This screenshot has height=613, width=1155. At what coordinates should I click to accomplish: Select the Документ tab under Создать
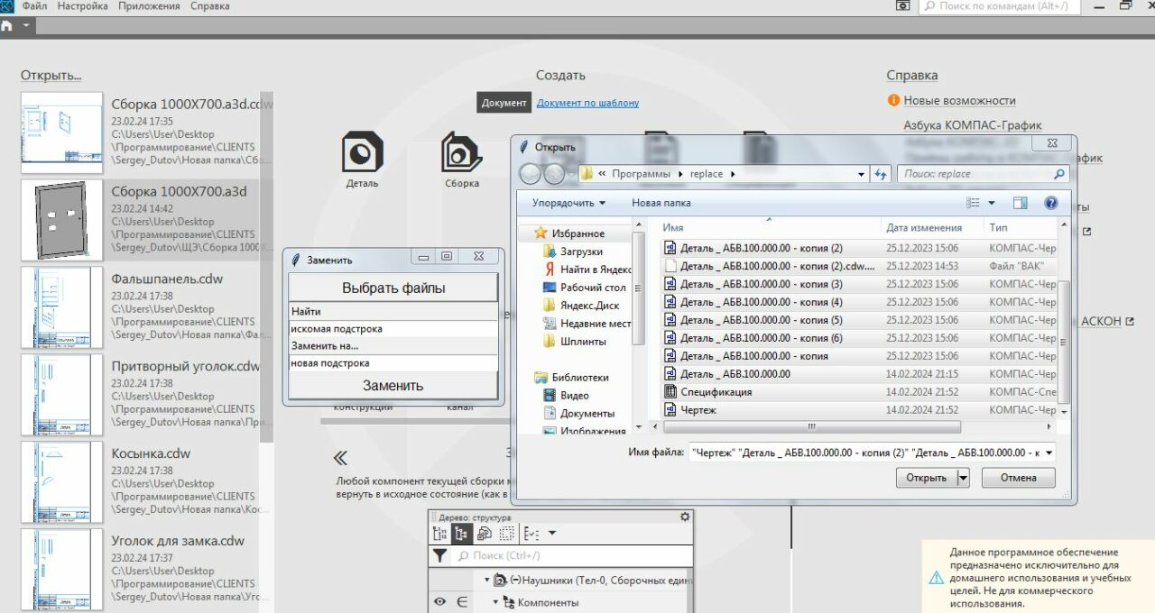click(x=504, y=103)
